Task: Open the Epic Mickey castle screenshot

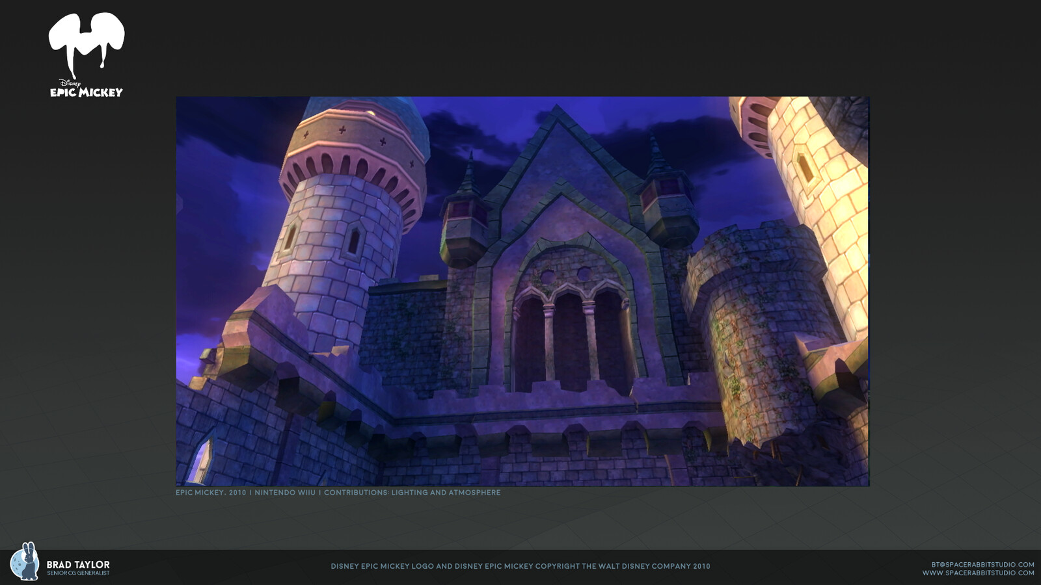Action: coord(522,291)
